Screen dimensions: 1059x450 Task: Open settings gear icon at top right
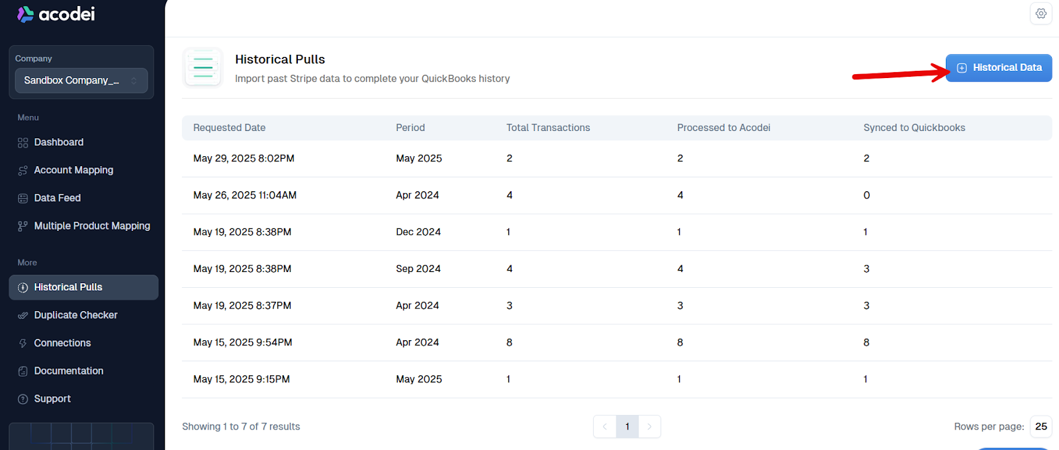point(1040,13)
